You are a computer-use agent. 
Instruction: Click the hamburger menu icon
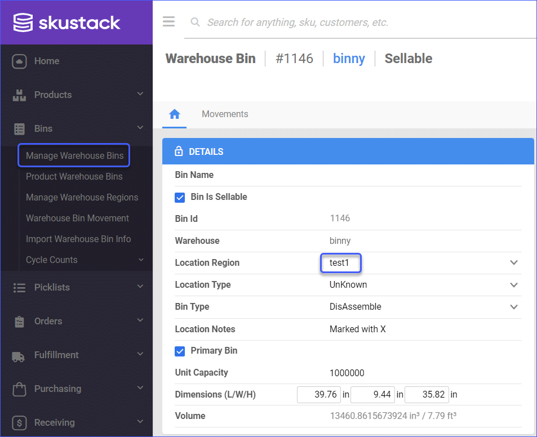168,22
